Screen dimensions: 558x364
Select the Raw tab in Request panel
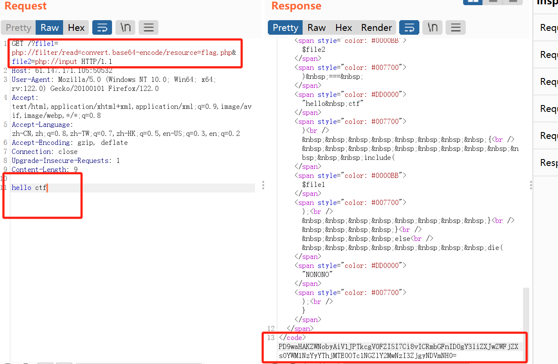[49, 27]
